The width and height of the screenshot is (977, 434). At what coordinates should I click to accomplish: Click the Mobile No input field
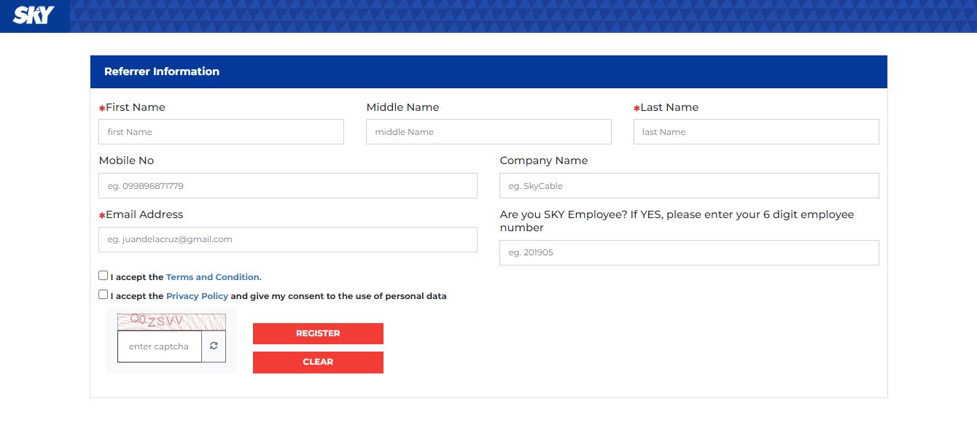tap(287, 186)
